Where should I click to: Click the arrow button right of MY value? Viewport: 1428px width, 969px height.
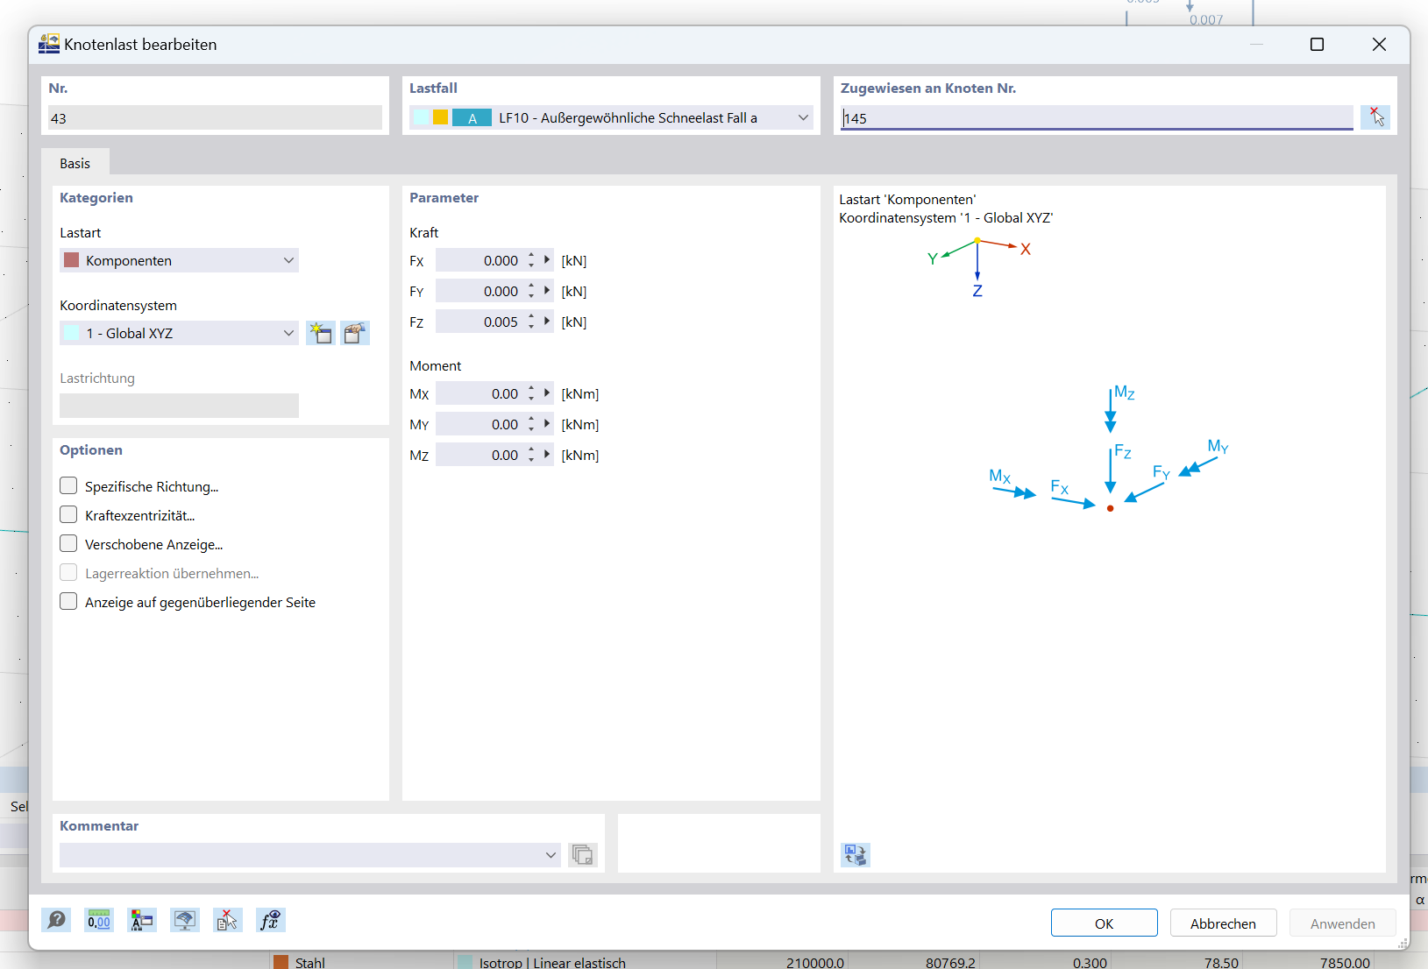coord(547,424)
